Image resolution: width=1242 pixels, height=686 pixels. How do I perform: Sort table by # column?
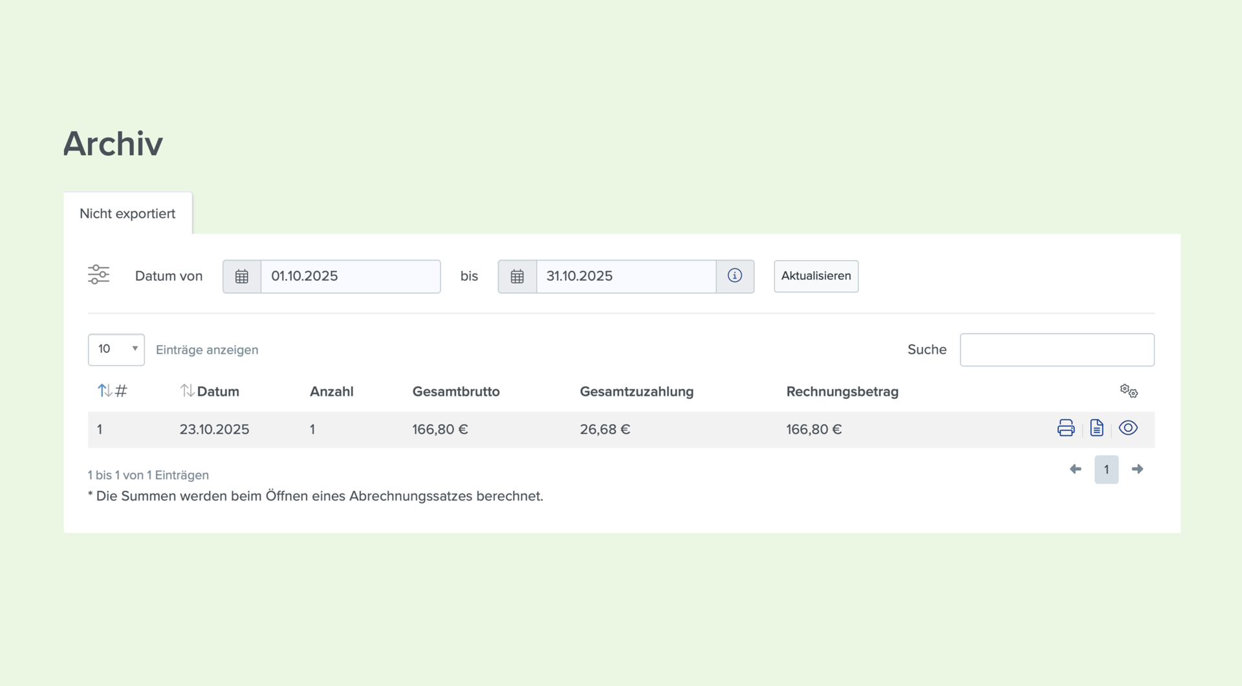pos(113,391)
